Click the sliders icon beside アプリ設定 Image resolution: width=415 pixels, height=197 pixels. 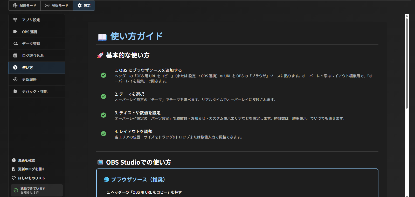[15, 20]
